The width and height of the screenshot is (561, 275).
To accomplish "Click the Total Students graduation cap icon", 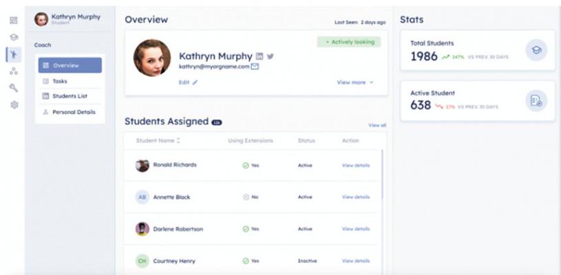I will coord(536,49).
